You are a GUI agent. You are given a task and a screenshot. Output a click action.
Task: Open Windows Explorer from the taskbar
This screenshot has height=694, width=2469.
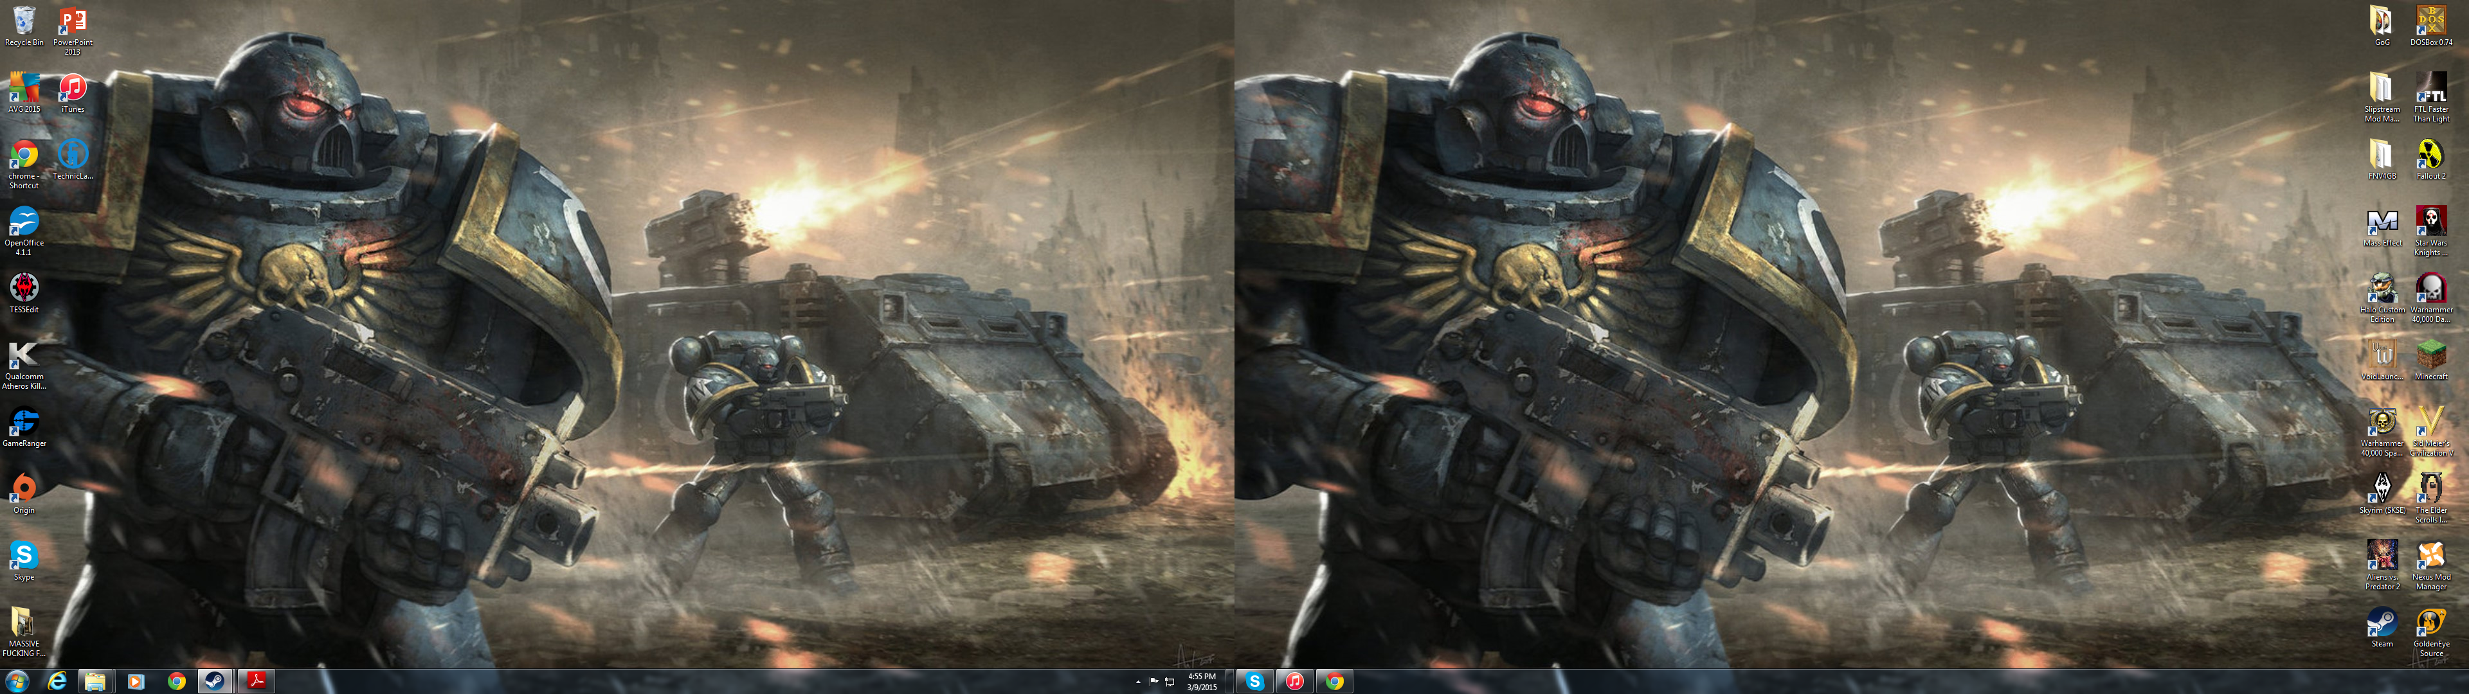coord(95,682)
